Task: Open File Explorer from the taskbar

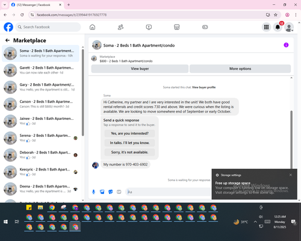Action: click(40, 207)
